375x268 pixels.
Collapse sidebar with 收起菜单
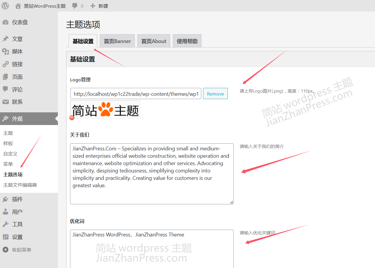(x=21, y=250)
